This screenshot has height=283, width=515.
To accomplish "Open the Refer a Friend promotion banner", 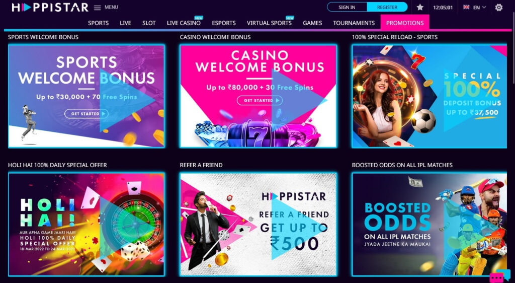I will (x=258, y=224).
